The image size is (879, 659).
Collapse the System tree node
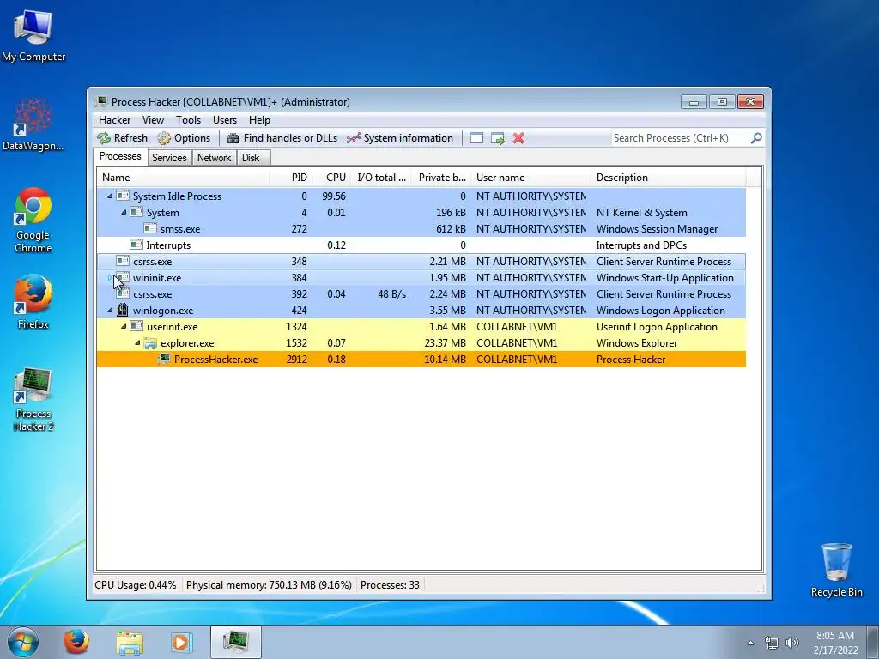point(124,213)
